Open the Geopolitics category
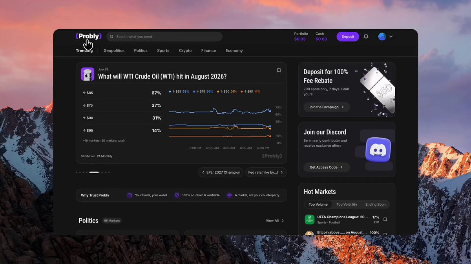This screenshot has width=471, height=264. [114, 50]
